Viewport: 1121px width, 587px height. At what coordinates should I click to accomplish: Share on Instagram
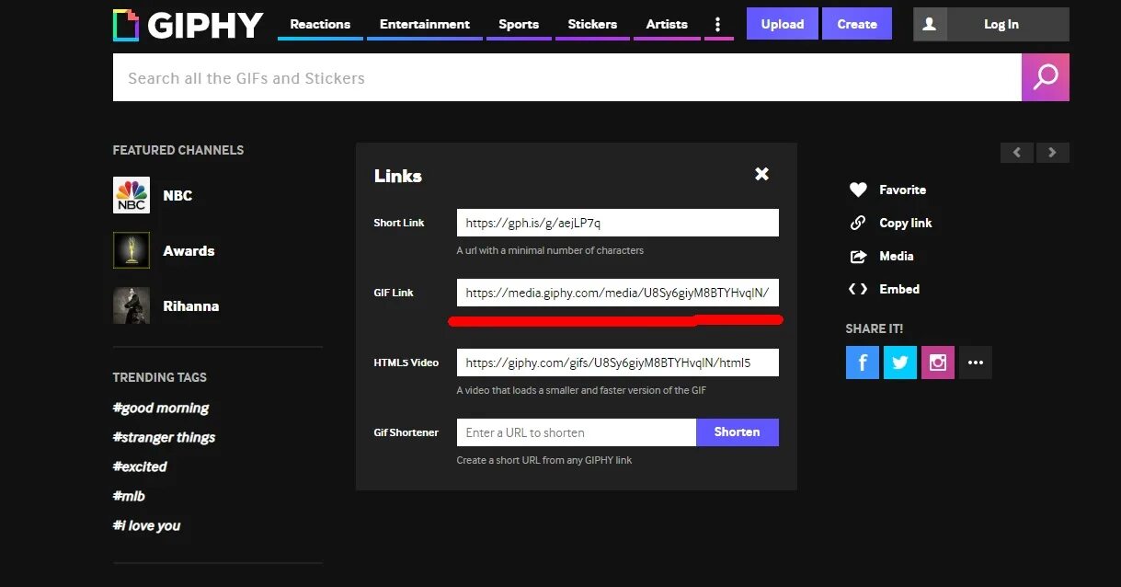pyautogui.click(x=938, y=363)
